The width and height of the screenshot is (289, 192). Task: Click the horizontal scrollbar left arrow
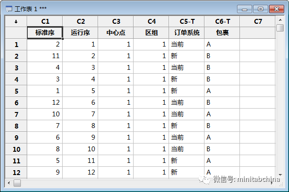point(9,183)
